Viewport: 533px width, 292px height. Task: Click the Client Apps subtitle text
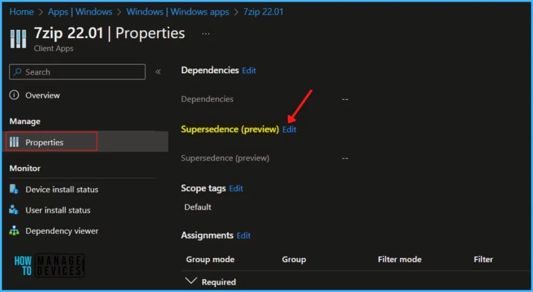[54, 48]
